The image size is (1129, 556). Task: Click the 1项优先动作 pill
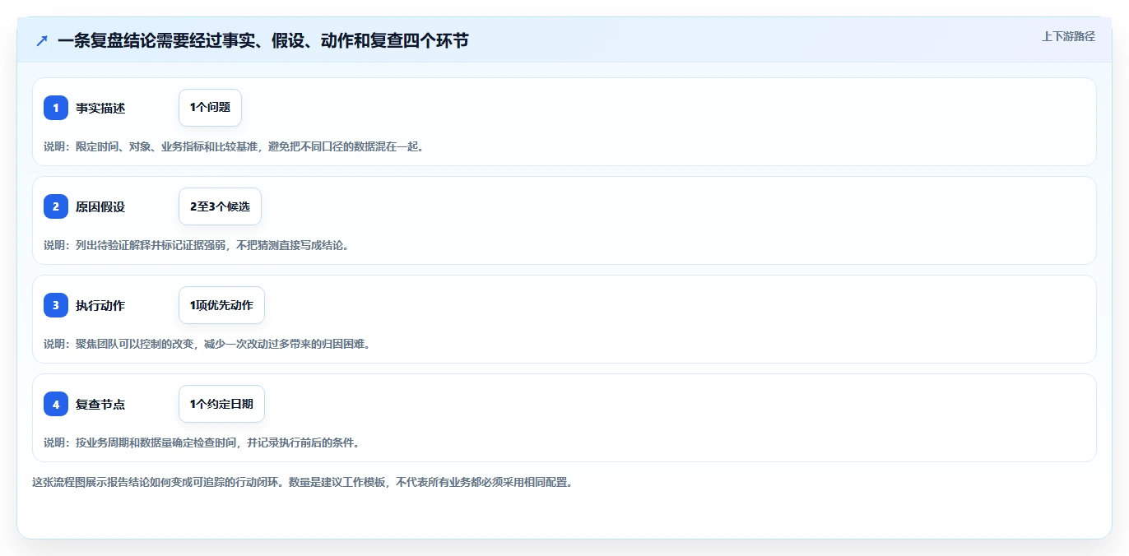pyautogui.click(x=221, y=305)
